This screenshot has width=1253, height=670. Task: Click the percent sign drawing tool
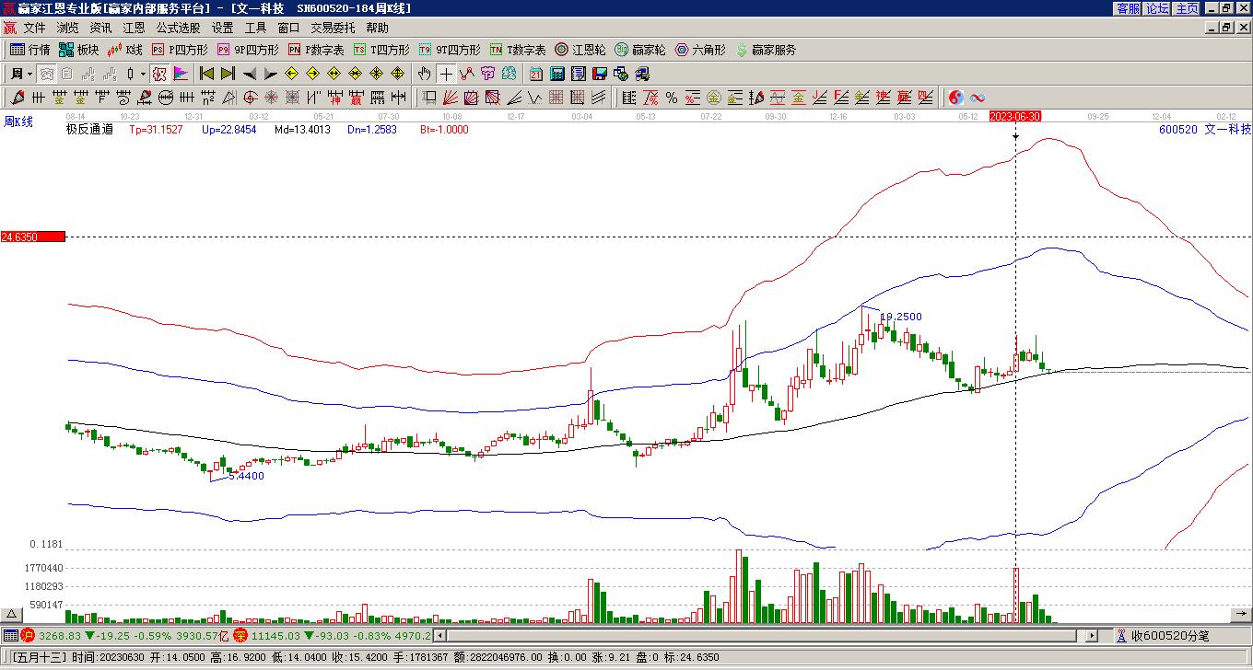672,98
